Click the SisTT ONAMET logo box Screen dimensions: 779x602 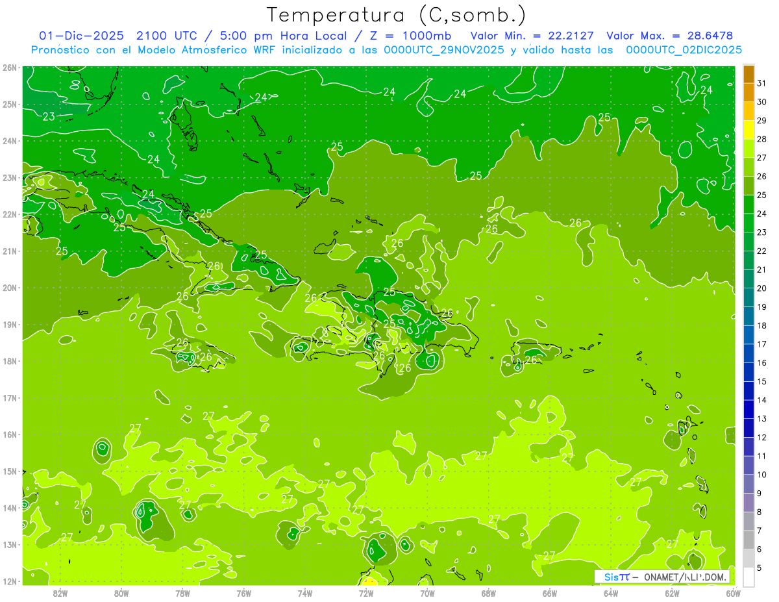point(663,577)
